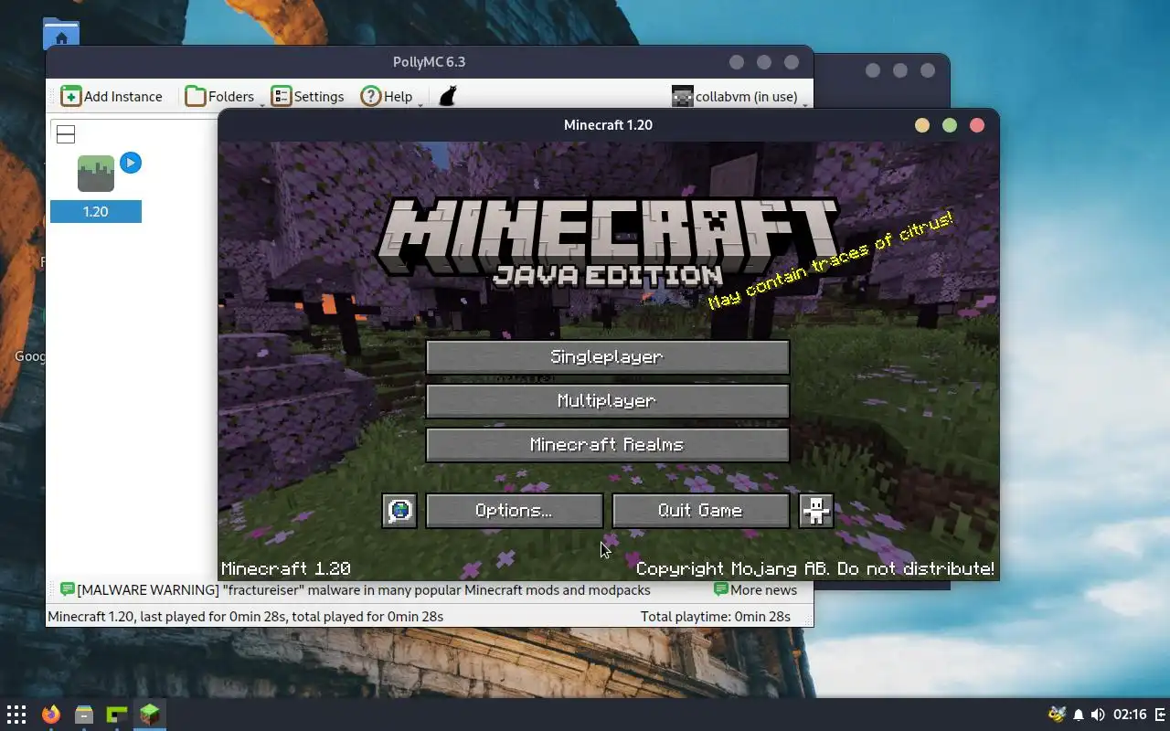Click the Total playtime status text
Image resolution: width=1170 pixels, height=731 pixels.
(x=716, y=617)
